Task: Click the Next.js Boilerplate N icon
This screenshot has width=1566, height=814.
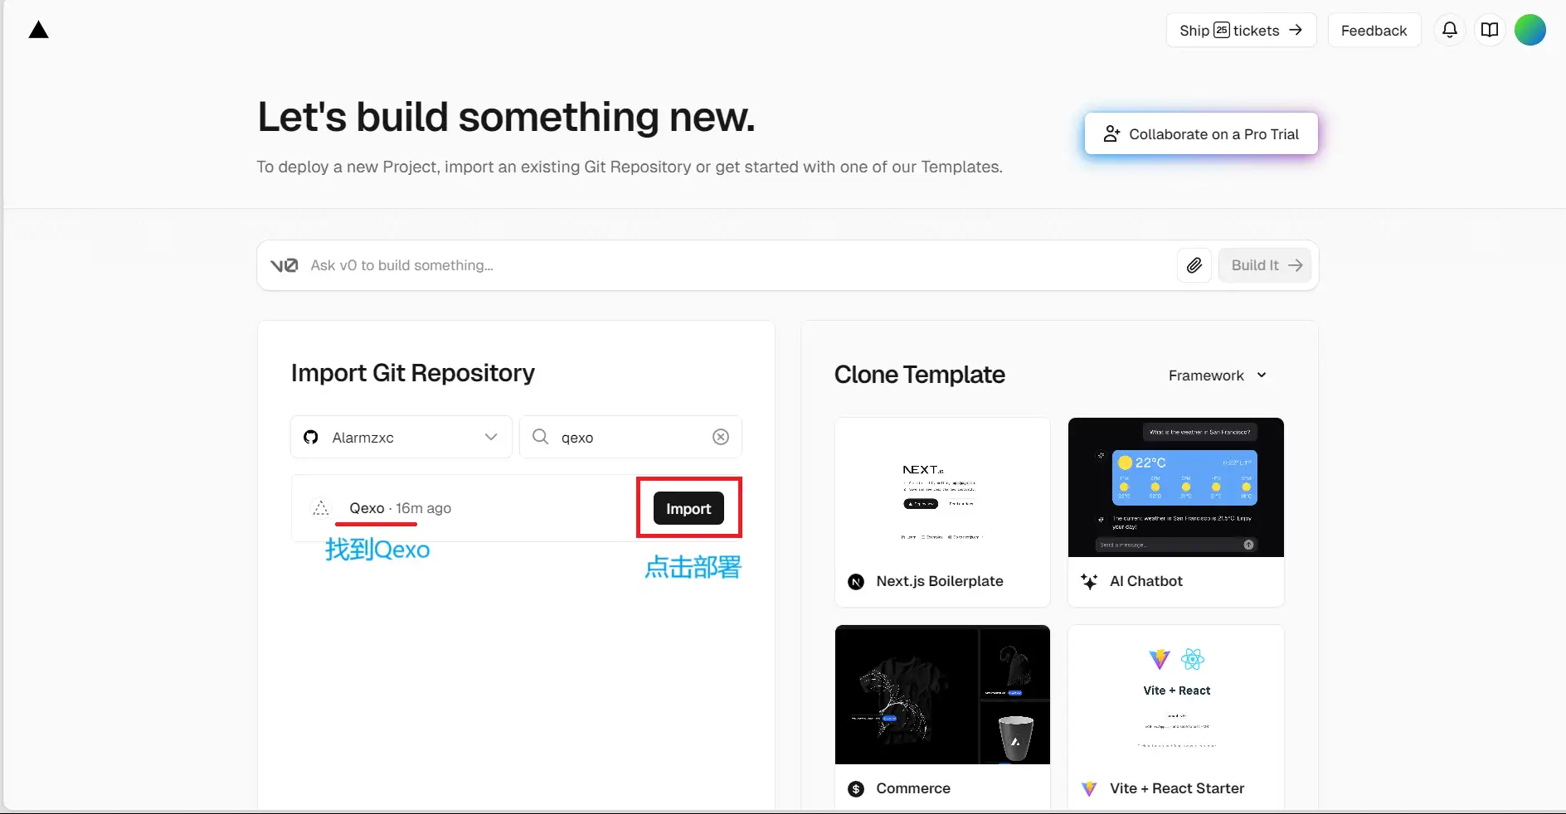Action: (x=856, y=582)
